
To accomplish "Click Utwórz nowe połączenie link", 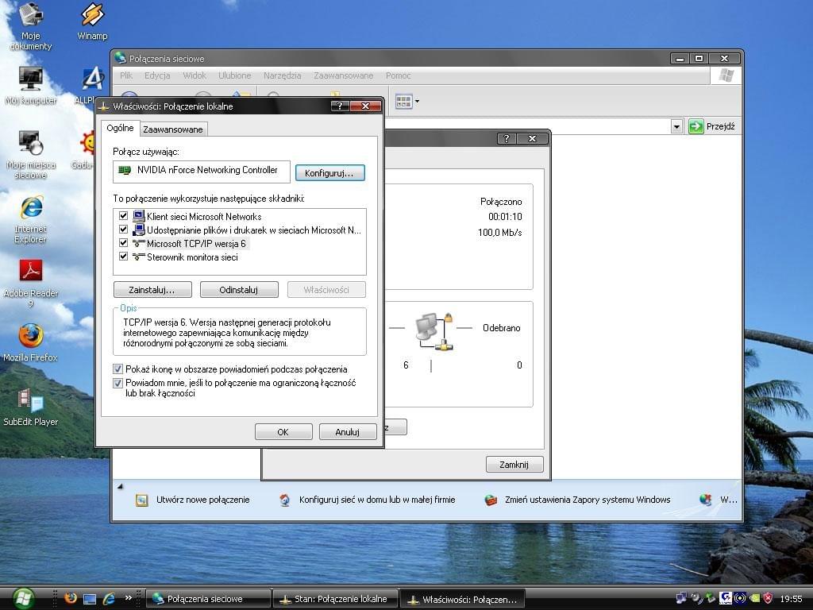I will pos(202,500).
